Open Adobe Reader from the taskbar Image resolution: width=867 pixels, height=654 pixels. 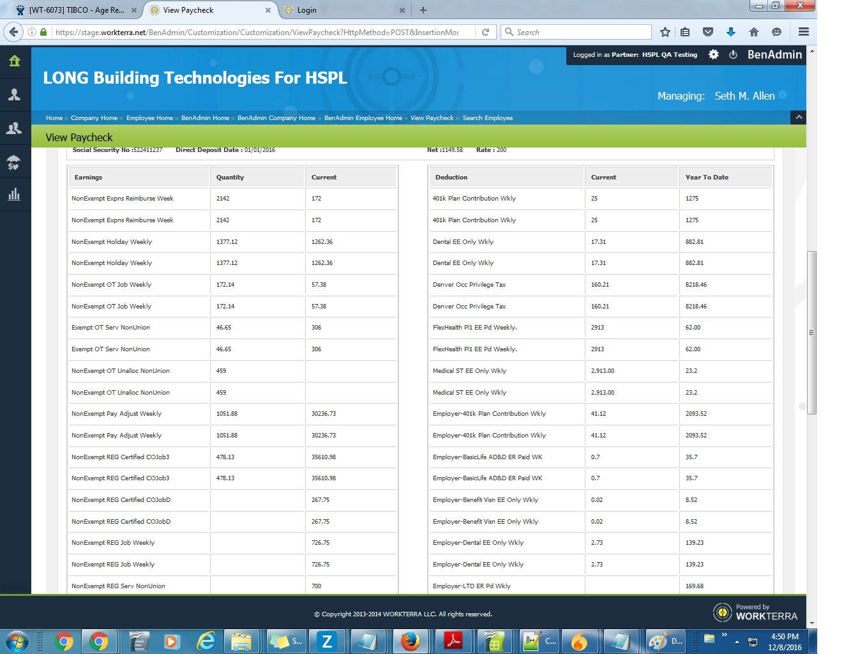(x=453, y=641)
